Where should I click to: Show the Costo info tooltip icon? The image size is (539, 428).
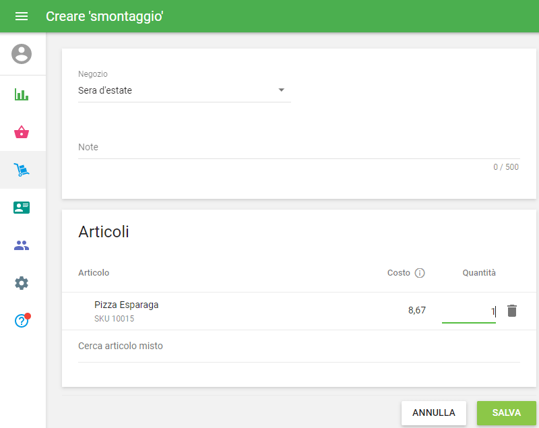click(x=420, y=273)
